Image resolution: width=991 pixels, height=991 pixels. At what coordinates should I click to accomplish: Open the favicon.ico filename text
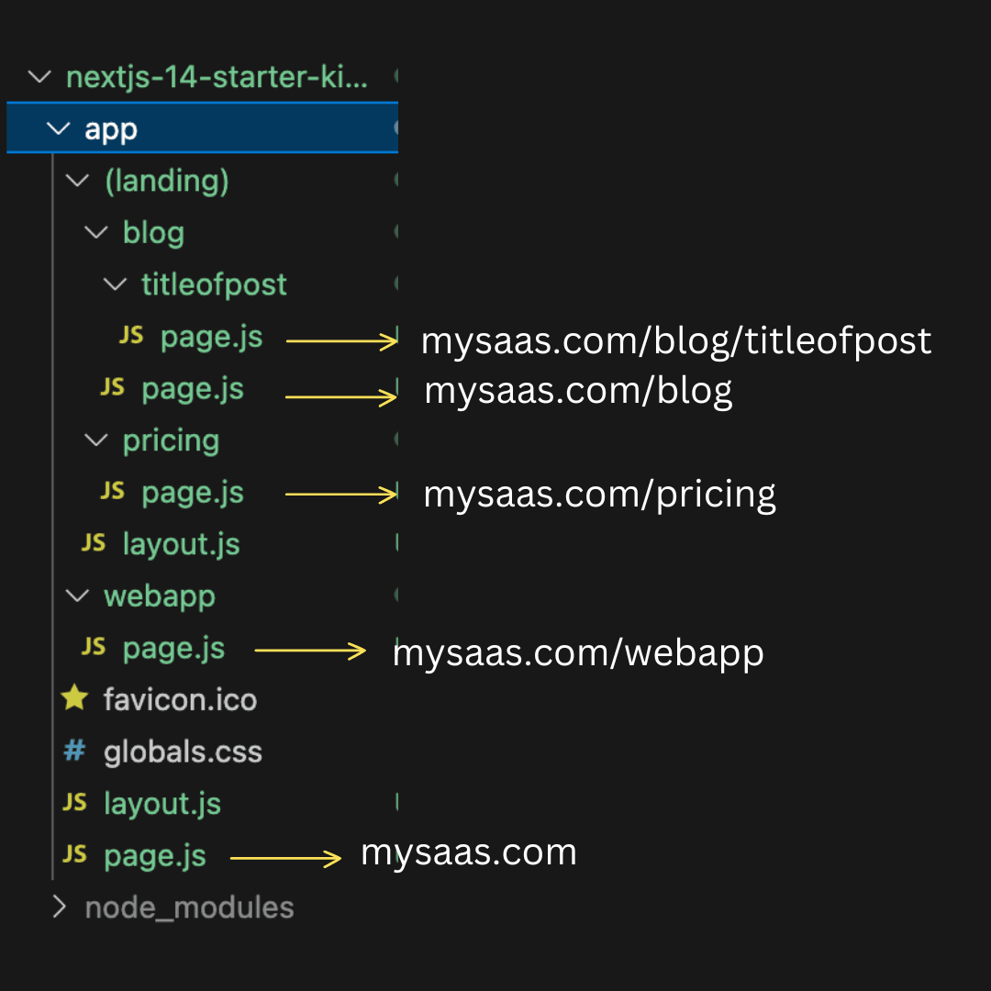tap(180, 699)
